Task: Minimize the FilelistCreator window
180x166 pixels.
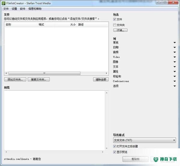Action: pos(159,2)
